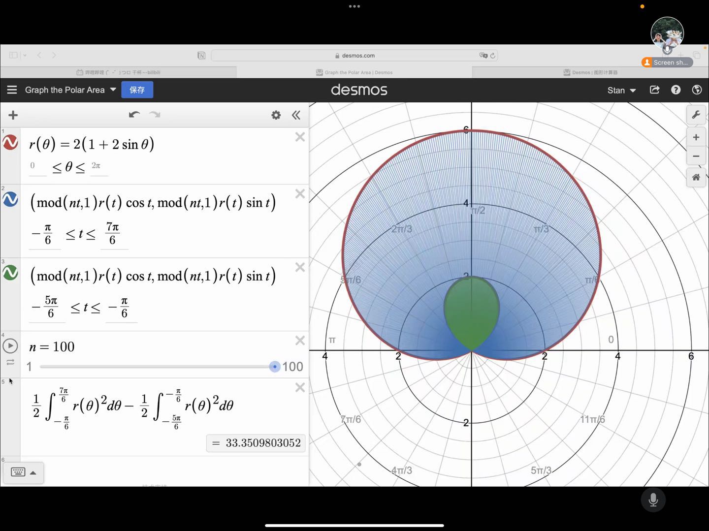
Task: Click the Screen sharing indicator pill
Action: pos(667,62)
